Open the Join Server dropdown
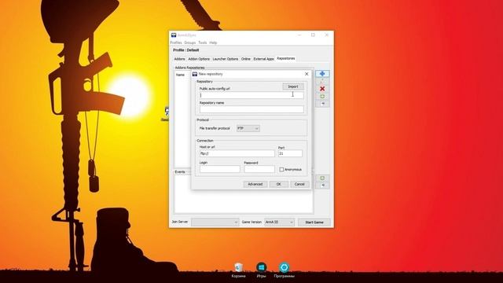Image resolution: width=503 pixels, height=283 pixels. point(215,222)
